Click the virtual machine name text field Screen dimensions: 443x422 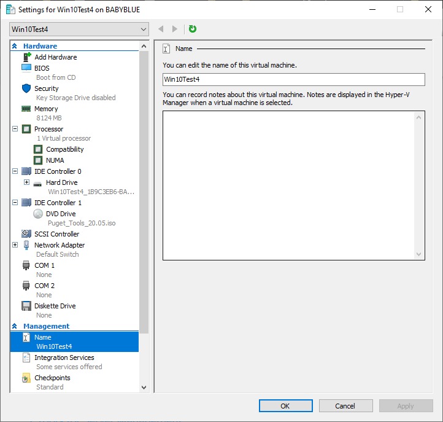pyautogui.click(x=293, y=79)
